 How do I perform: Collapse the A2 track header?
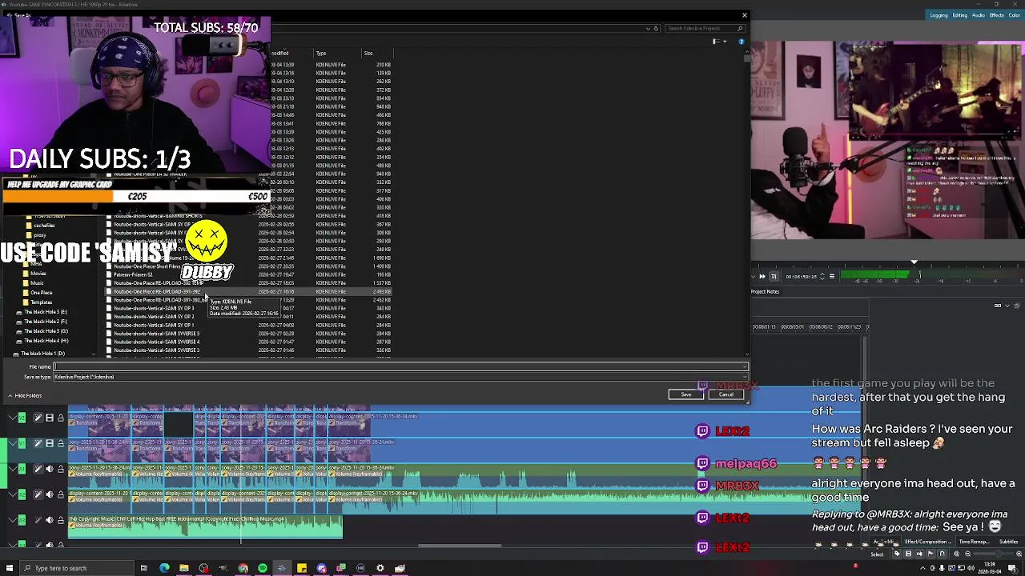(12, 494)
